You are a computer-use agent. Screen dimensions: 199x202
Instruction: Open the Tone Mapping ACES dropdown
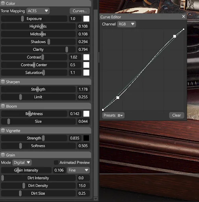38,11
